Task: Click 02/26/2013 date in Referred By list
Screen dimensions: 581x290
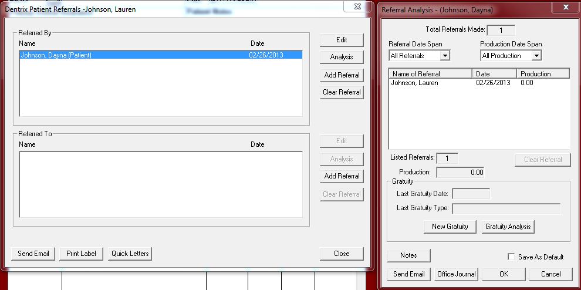Action: point(266,55)
